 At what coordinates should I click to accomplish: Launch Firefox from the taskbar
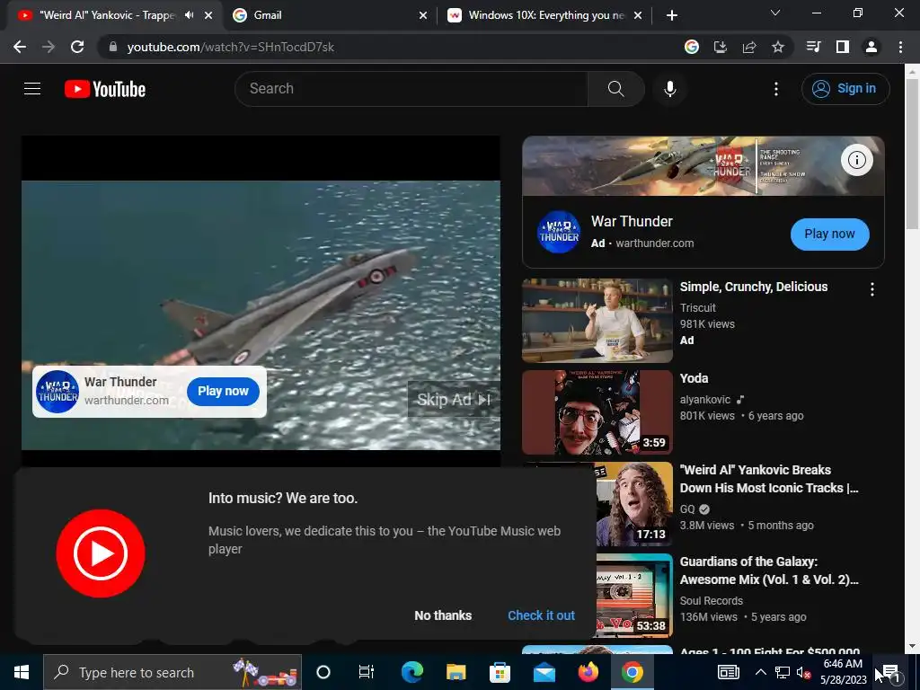point(588,672)
